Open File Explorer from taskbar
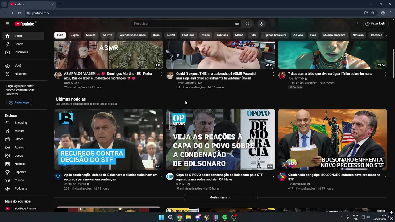Image resolution: width=395 pixels, height=222 pixels. (x=189, y=217)
